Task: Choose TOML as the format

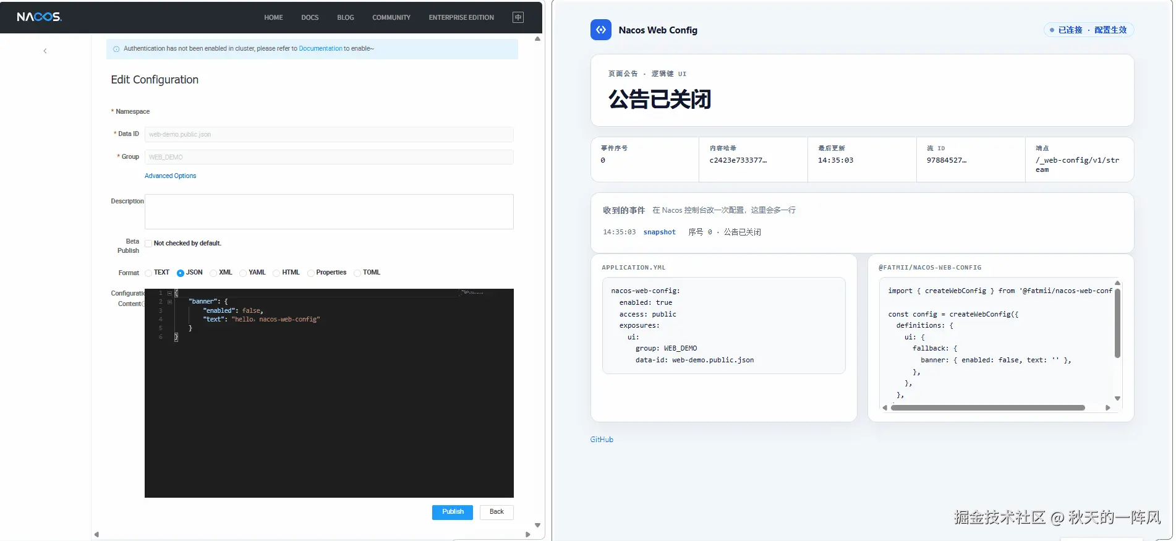Action: (x=357, y=273)
